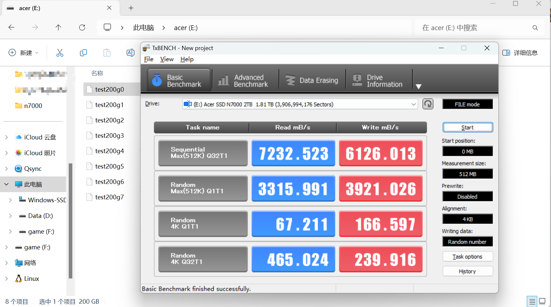Click the Cut scissors icon
Screen dimensions: 551x307
point(60,53)
